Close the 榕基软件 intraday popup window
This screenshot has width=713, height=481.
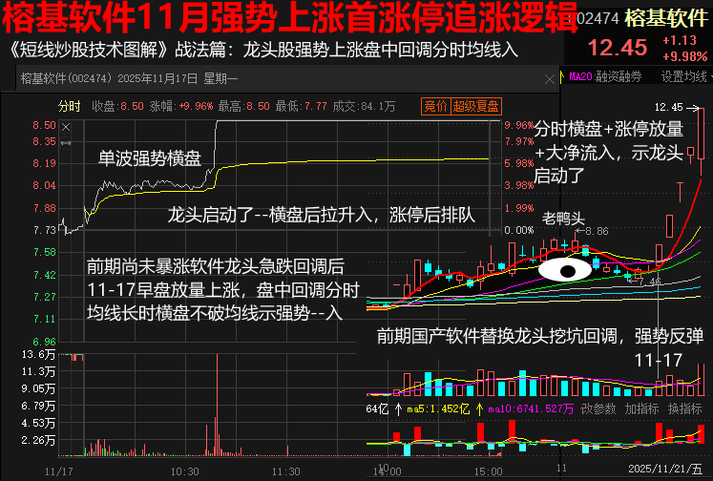(x=549, y=79)
